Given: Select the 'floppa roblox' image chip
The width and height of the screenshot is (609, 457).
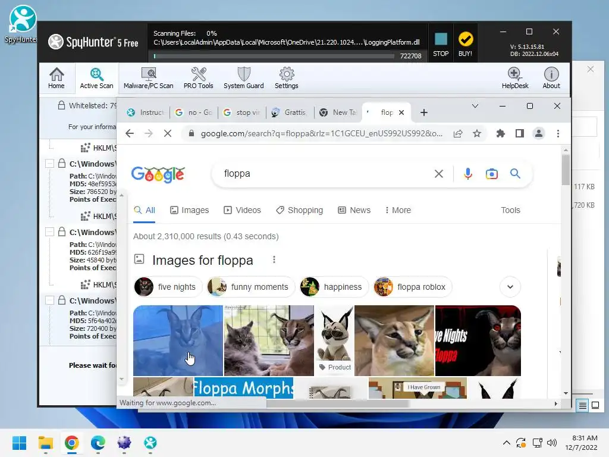Looking at the screenshot, I should pyautogui.click(x=413, y=287).
